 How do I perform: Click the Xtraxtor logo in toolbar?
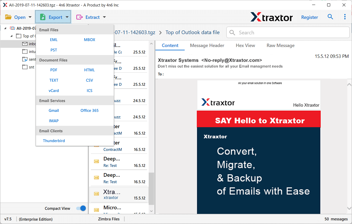pyautogui.click(x=271, y=17)
